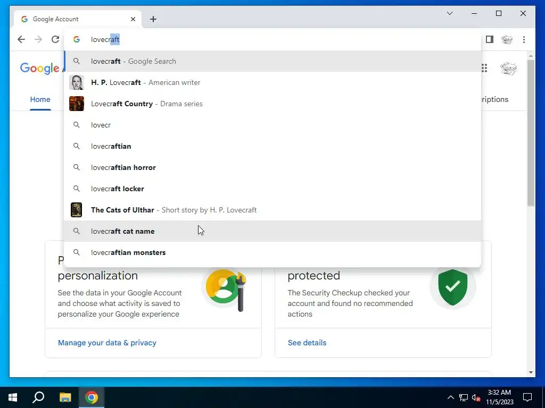Go back with the browser back arrow
The width and height of the screenshot is (545, 408).
[x=21, y=39]
